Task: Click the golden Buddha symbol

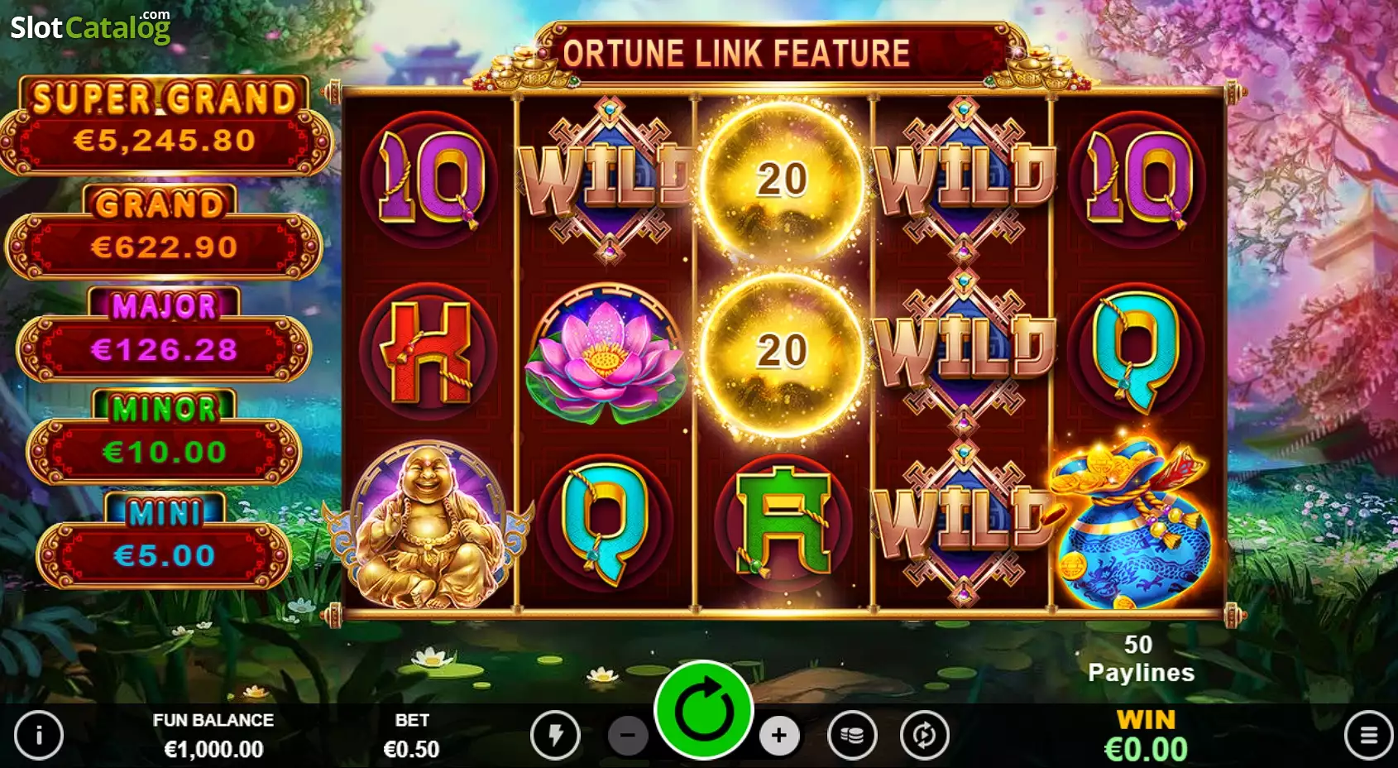Action: tap(428, 524)
